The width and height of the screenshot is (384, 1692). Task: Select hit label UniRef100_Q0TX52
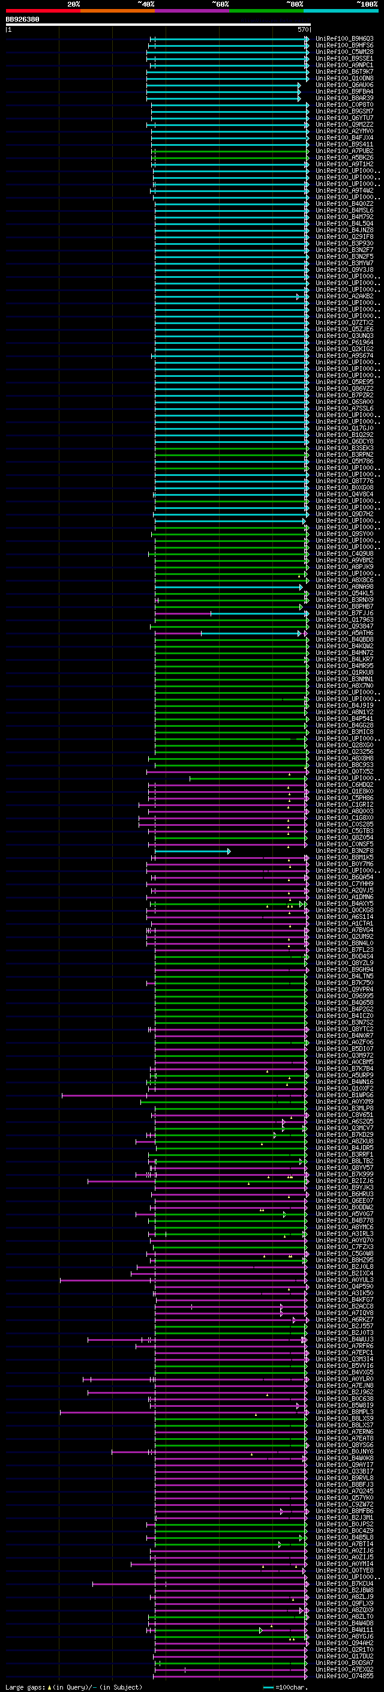coord(344,772)
